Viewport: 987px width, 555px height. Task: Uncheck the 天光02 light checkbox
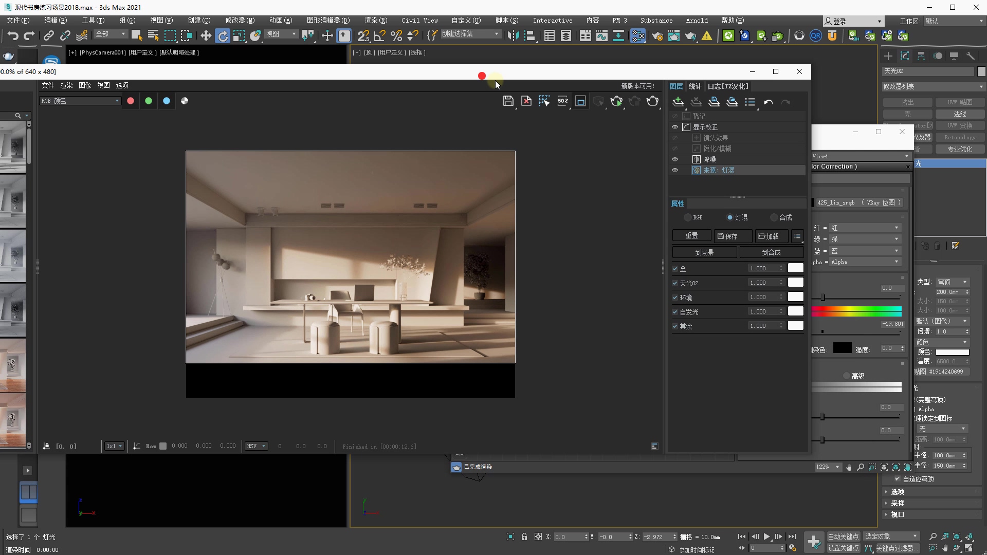[675, 283]
